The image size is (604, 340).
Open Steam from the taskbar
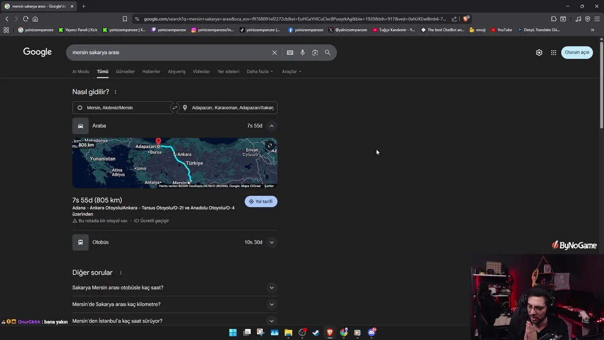click(x=316, y=332)
